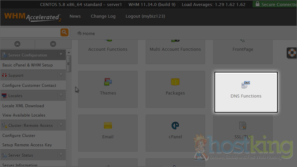Click the sidebar expand-all down arrow
Viewport: 297px width, 167px height.
pos(53,44)
